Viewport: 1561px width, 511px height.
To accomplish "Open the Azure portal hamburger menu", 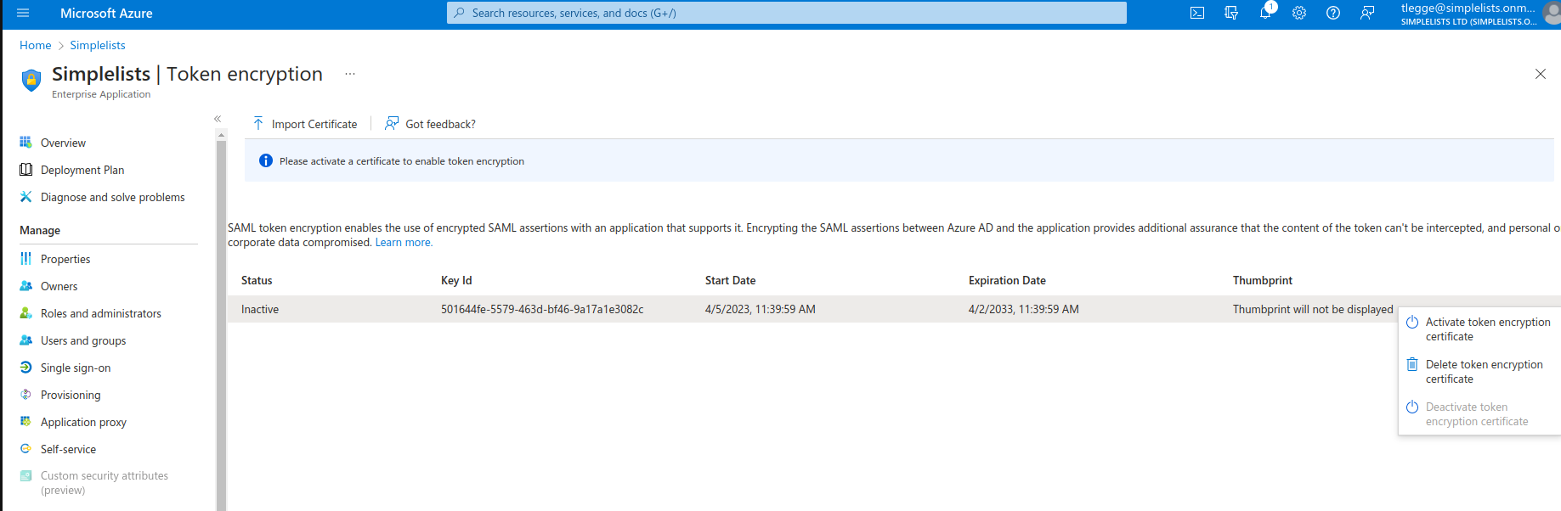I will coord(23,13).
